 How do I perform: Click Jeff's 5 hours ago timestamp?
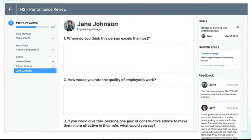(232, 108)
